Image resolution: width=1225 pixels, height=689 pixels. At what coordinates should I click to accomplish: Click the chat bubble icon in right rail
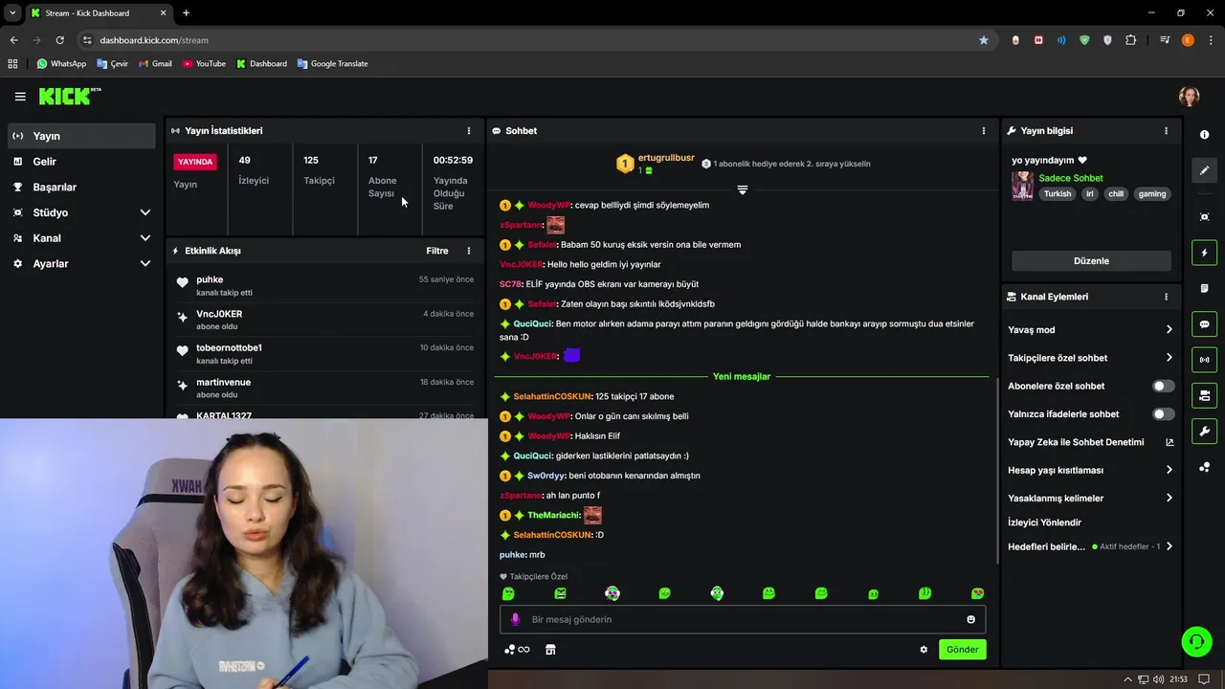pyautogui.click(x=1205, y=324)
